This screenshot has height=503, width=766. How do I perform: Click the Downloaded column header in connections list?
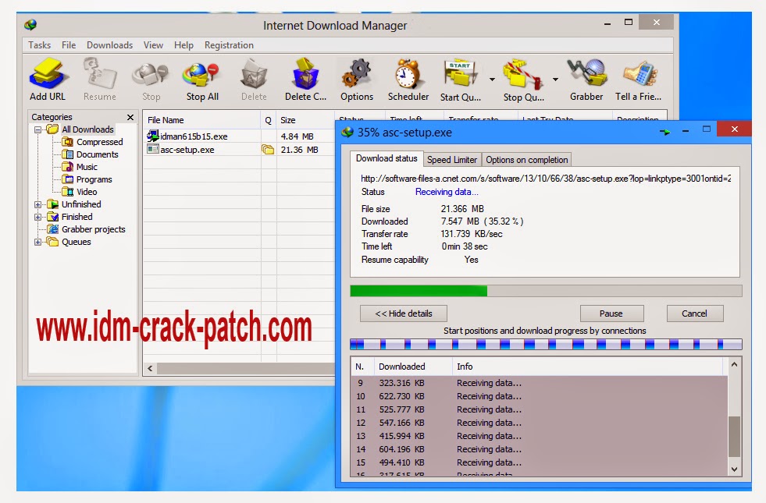coord(413,367)
